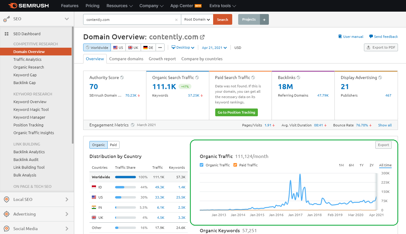The height and width of the screenshot is (234, 406).
Task: Open more country databases with ellipsis
Action: click(x=160, y=47)
